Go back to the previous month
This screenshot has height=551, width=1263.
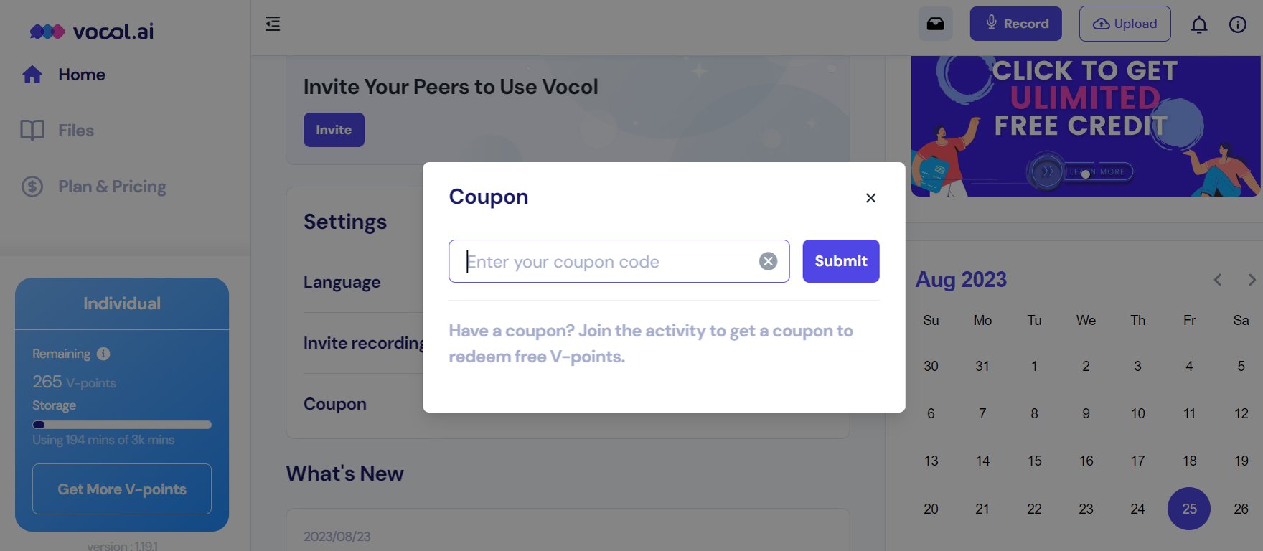coord(1217,280)
